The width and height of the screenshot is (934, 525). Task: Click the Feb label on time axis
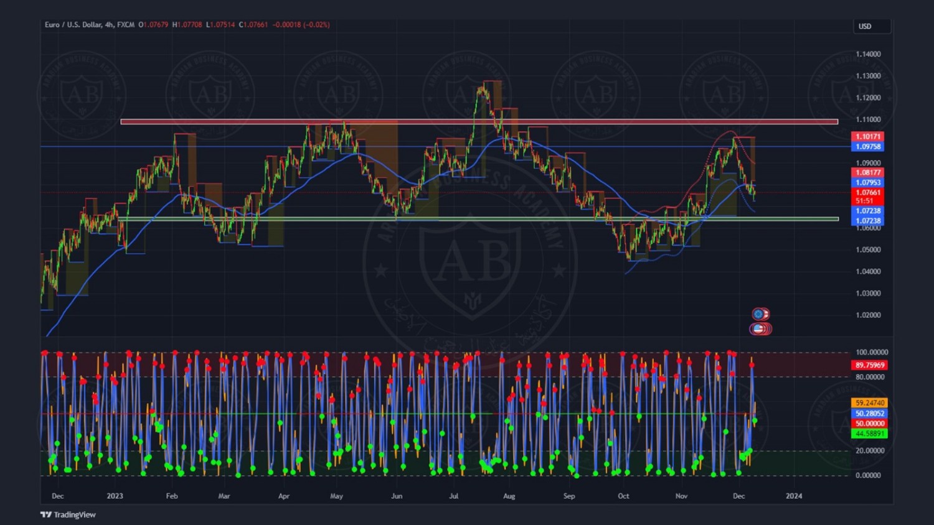pos(172,496)
